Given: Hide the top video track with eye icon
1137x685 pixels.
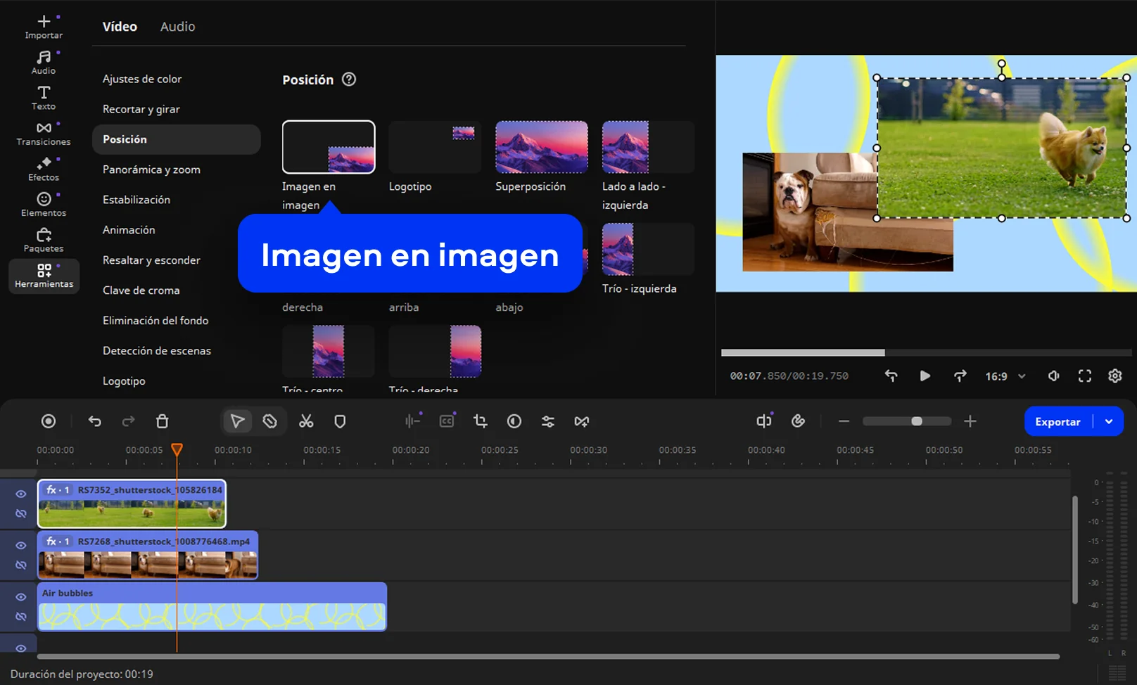Looking at the screenshot, I should point(21,494).
